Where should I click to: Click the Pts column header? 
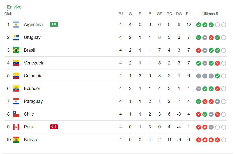(189, 14)
